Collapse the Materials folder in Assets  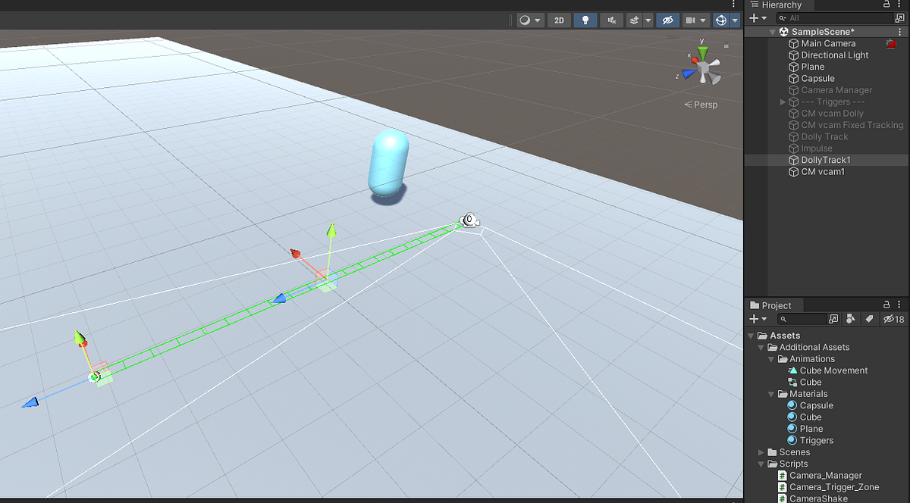[x=771, y=393]
